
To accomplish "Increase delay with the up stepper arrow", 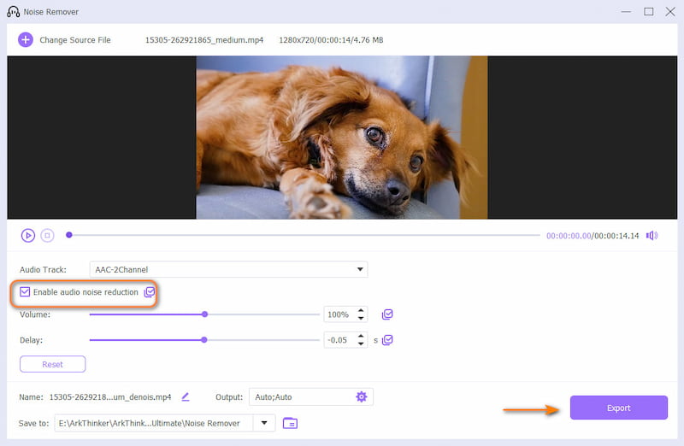I will click(x=361, y=336).
